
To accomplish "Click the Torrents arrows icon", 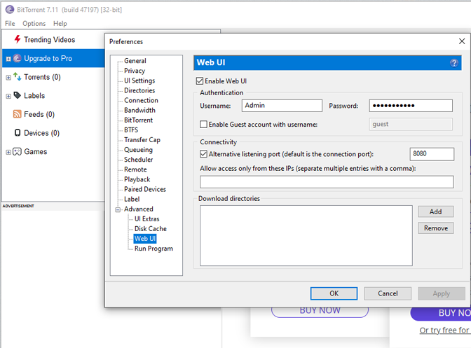I will [x=18, y=77].
